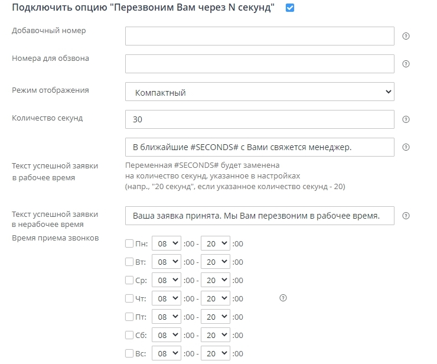Tick the Сб (Saturday) checkbox
The height and width of the screenshot is (364, 437).
coord(129,335)
